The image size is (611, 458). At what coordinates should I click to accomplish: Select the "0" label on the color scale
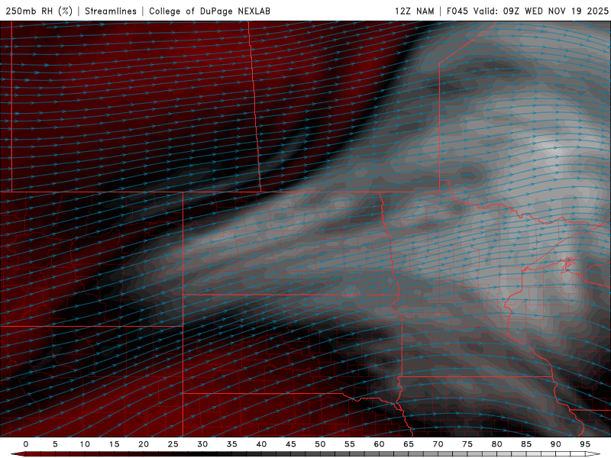coord(26,444)
